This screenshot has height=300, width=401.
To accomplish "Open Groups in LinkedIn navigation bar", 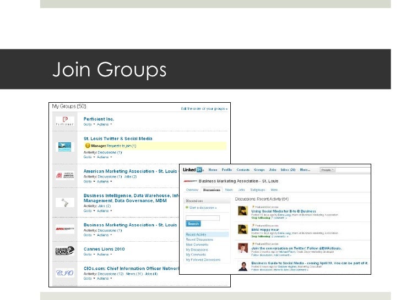I will tap(259, 170).
